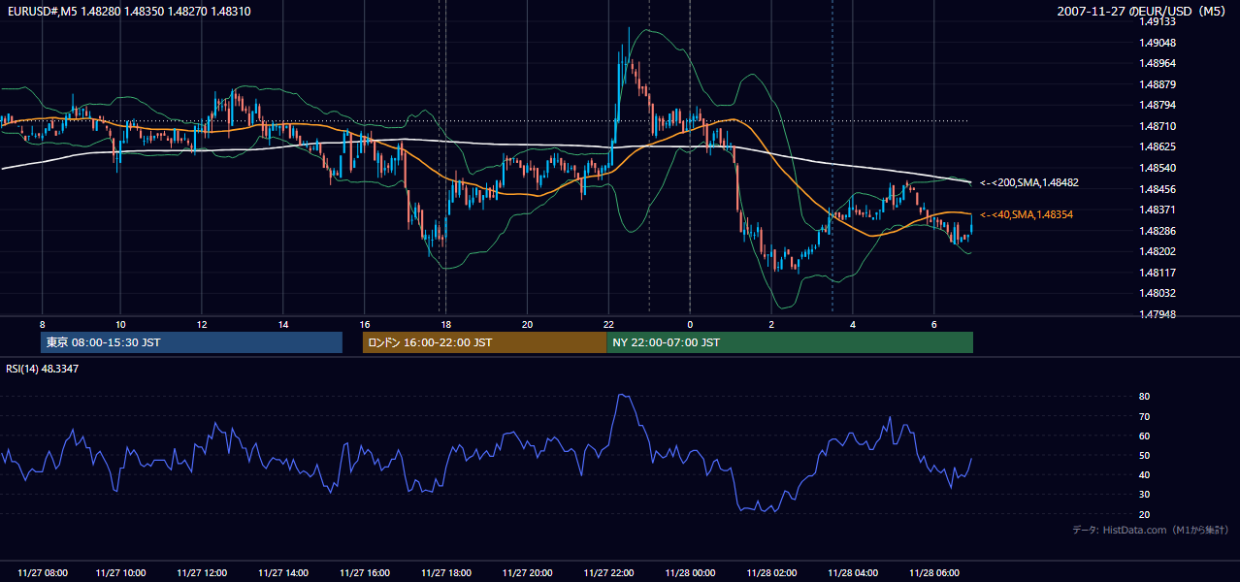This screenshot has width=1240, height=582.
Task: Click the 11/28 02:00 bottom time label
Action: (771, 573)
